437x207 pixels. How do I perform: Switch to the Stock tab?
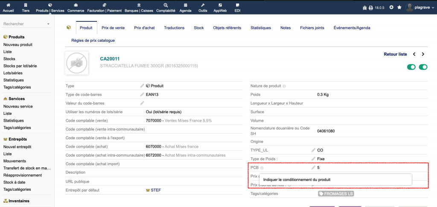pos(199,28)
